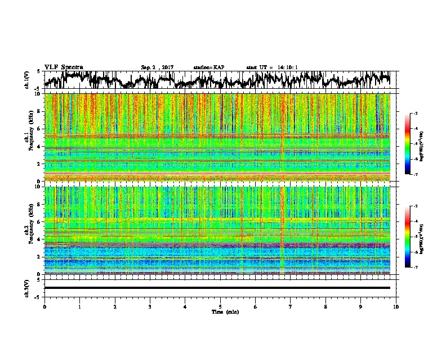Image resolution: width=446 pixels, height=344 pixels.
Task: Click time axis tick label "4"
Action: tap(185, 307)
